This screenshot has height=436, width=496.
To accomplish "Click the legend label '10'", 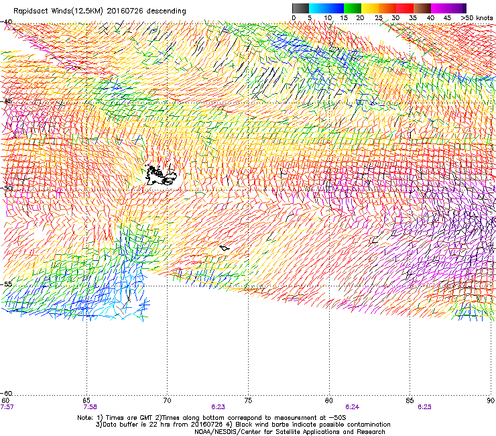I will [x=328, y=17].
